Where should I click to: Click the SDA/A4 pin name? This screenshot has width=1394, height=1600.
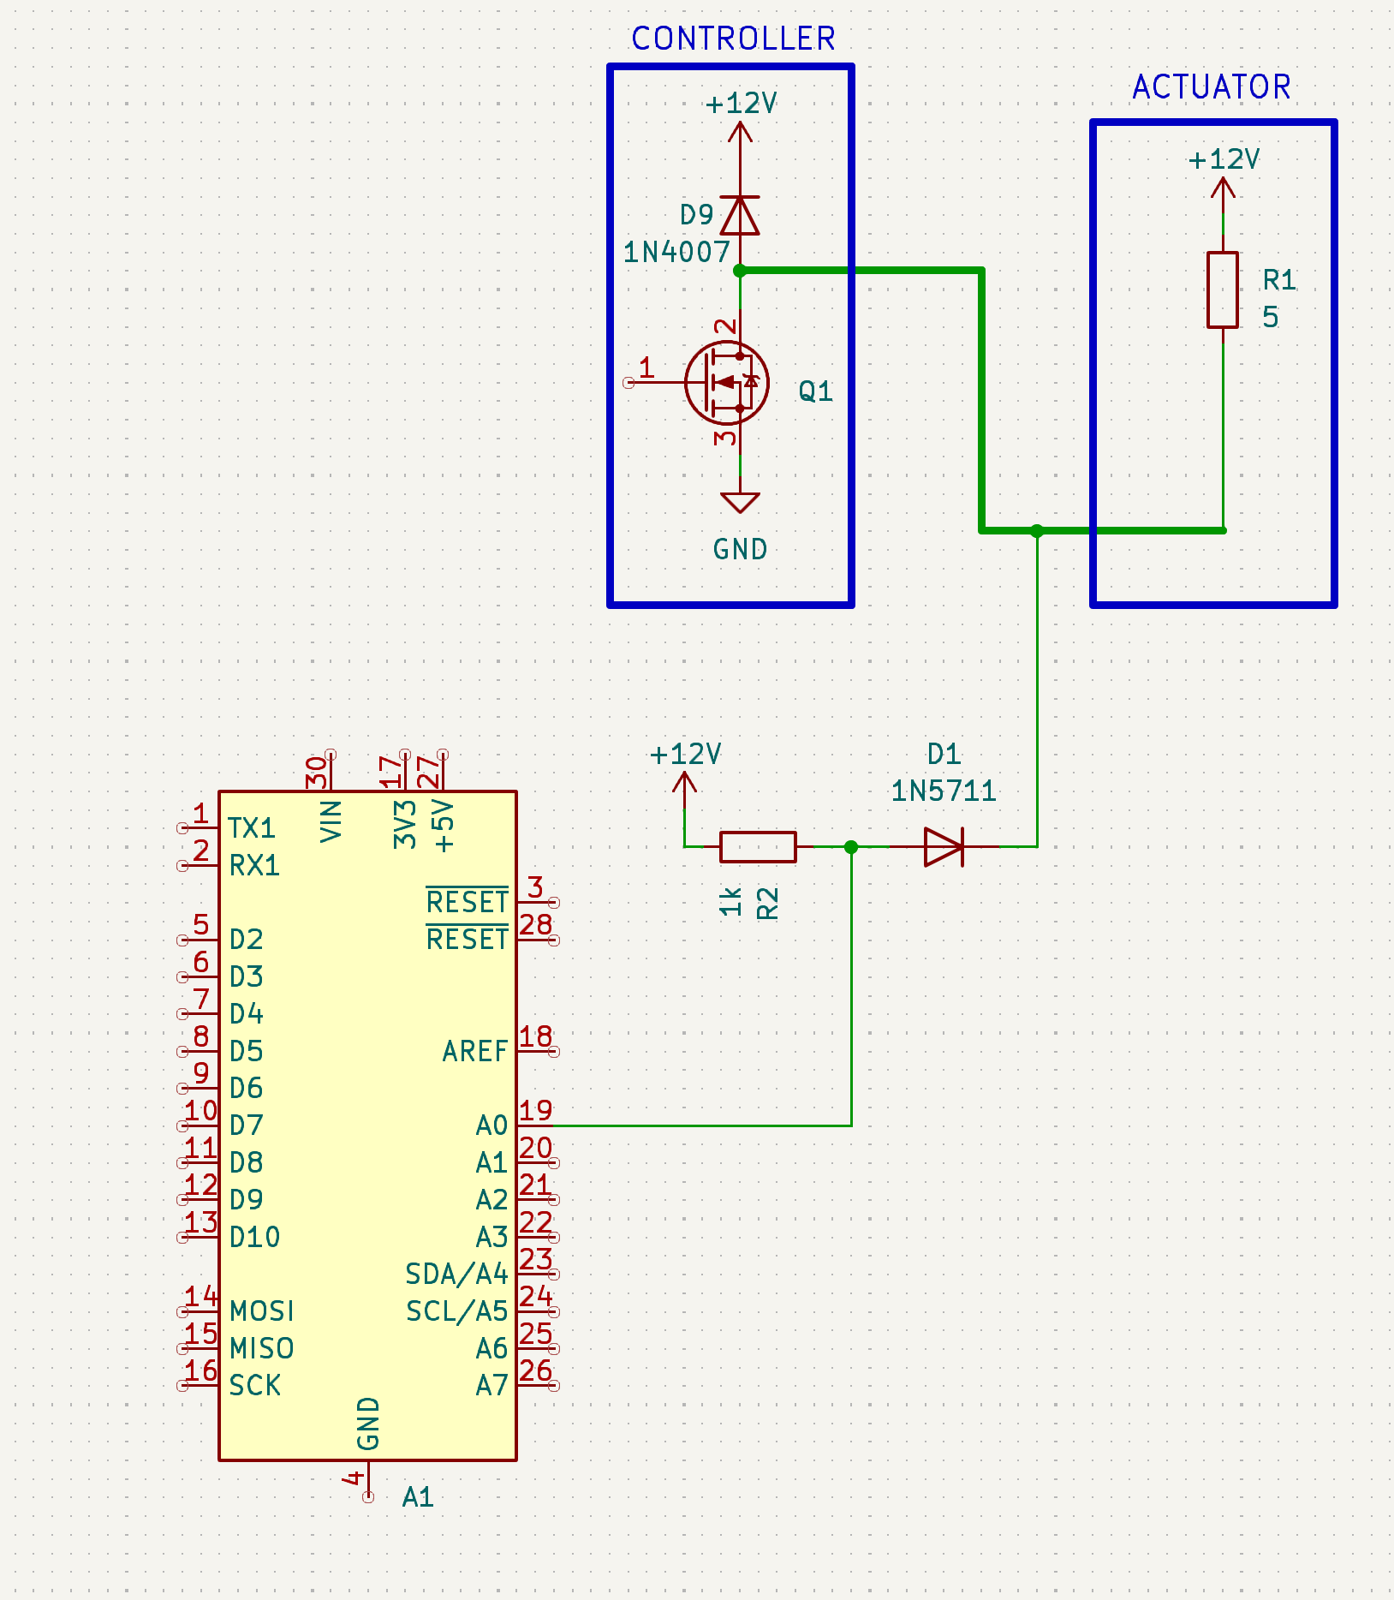tap(457, 1274)
